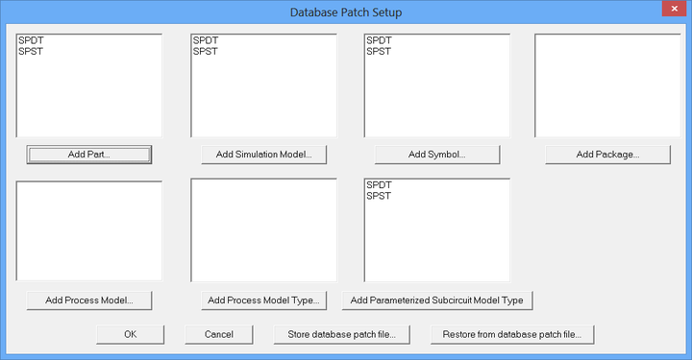
Task: Select SPST in the parts list
Action: [x=31, y=52]
